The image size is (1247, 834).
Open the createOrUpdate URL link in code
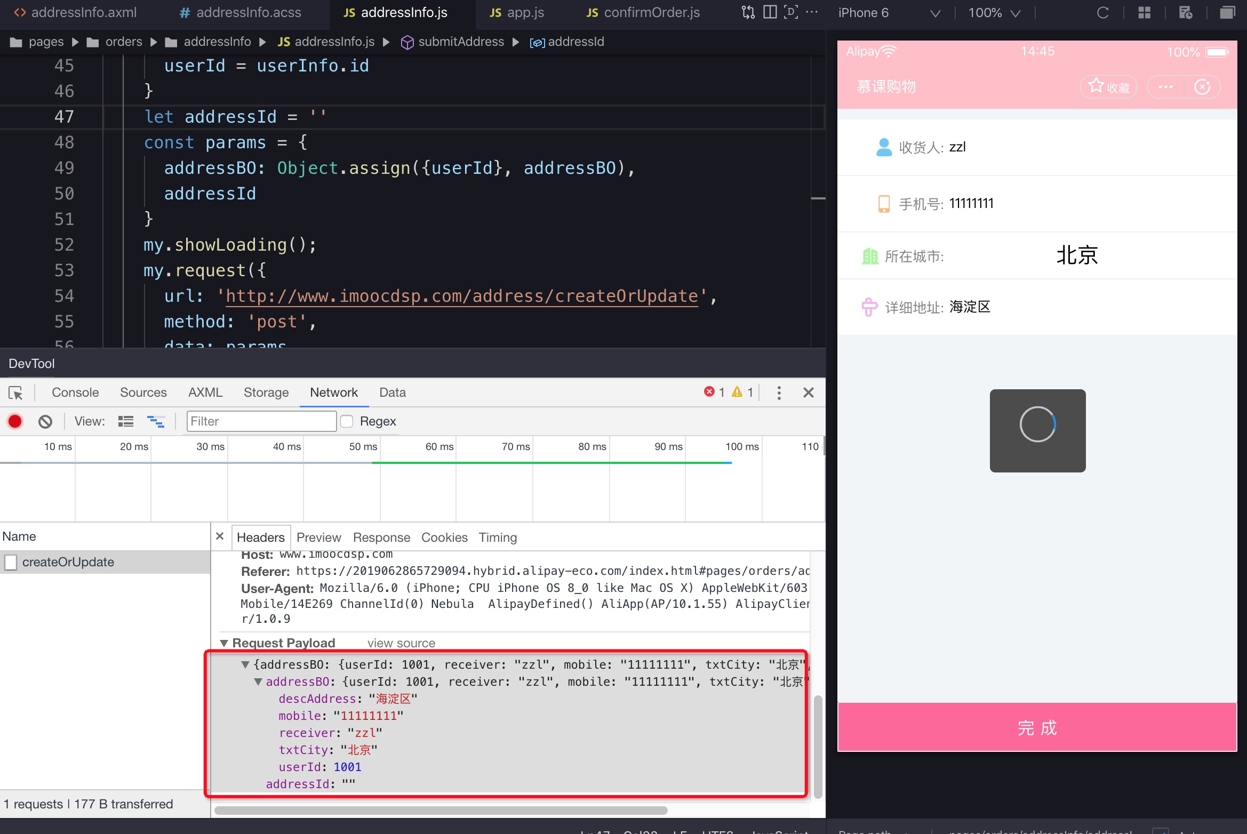pyautogui.click(x=462, y=296)
